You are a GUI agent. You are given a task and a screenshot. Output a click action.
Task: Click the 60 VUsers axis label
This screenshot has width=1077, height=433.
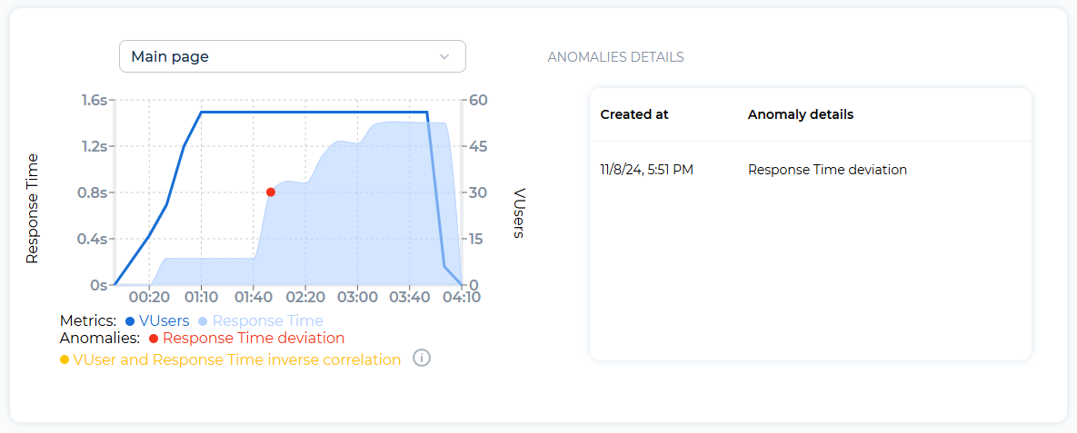click(x=479, y=100)
